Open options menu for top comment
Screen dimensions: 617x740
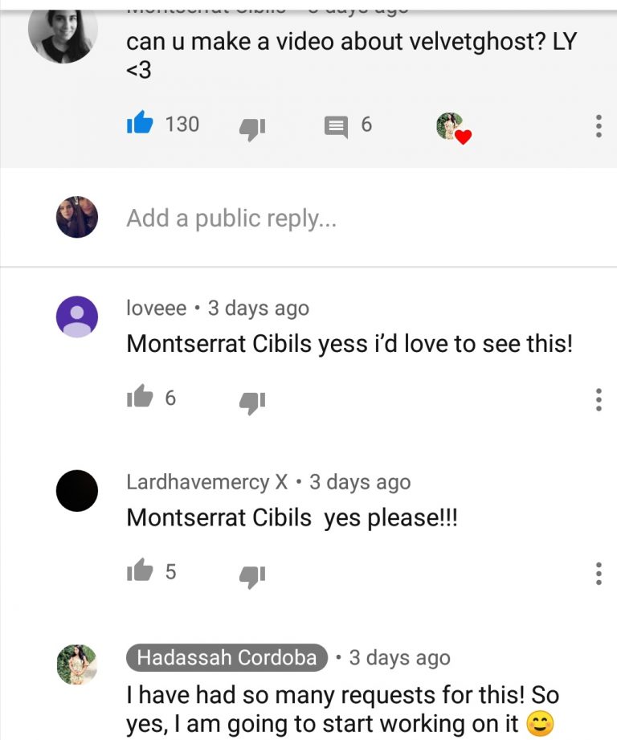(x=599, y=126)
